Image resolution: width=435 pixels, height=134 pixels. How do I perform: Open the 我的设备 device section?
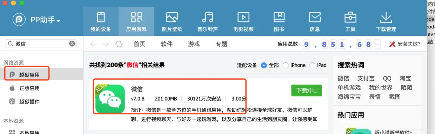coord(101,21)
